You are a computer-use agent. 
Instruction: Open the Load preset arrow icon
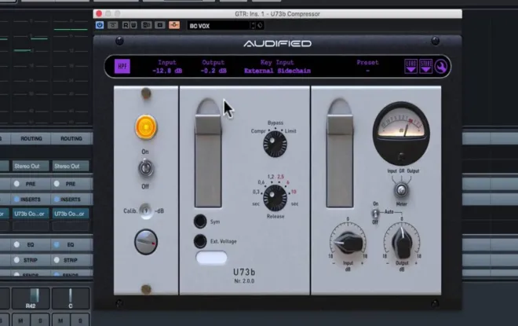tap(410, 66)
